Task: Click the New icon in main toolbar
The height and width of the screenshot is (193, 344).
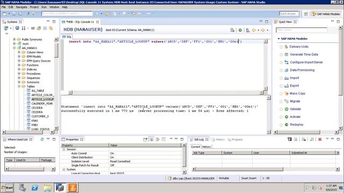Action: pos(5,14)
